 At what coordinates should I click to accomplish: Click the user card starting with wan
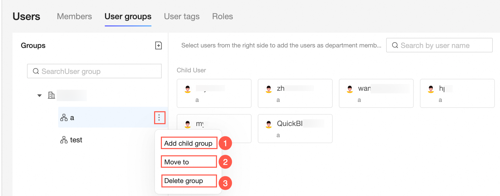[376, 93]
